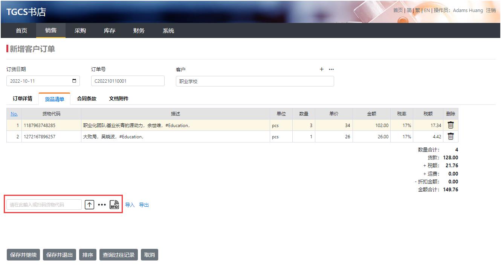Viewport: 501px width, 265px height.
Task: Delete the second row with trash icon
Action: tap(451, 137)
